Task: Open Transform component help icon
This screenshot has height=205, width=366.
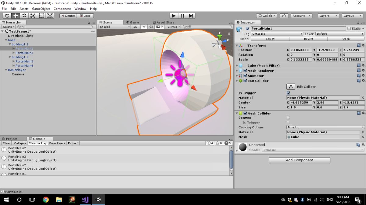Action: tap(359, 45)
